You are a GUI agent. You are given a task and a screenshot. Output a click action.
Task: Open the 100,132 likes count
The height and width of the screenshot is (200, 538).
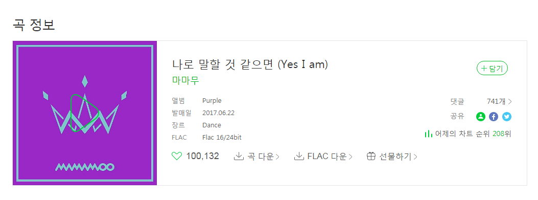[202, 157]
